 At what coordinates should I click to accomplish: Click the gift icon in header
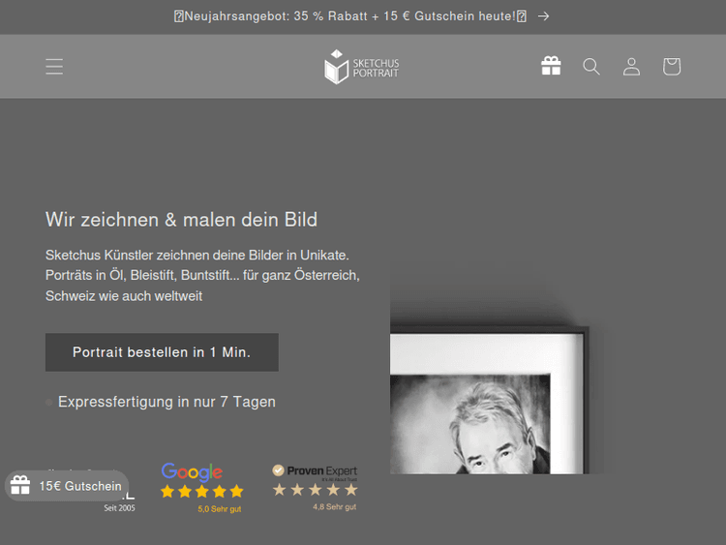pos(551,66)
